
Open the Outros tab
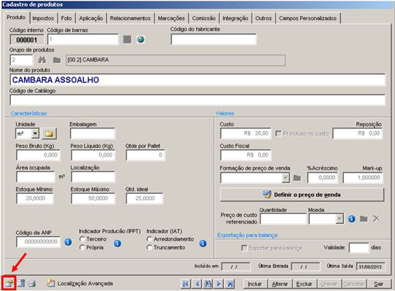[x=264, y=18]
